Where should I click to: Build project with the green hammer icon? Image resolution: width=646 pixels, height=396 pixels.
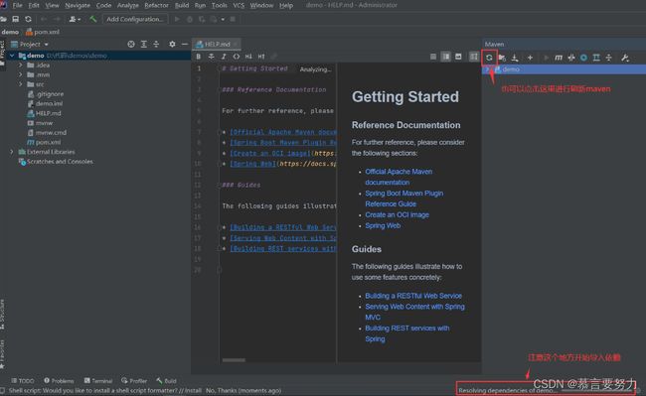(x=93, y=19)
